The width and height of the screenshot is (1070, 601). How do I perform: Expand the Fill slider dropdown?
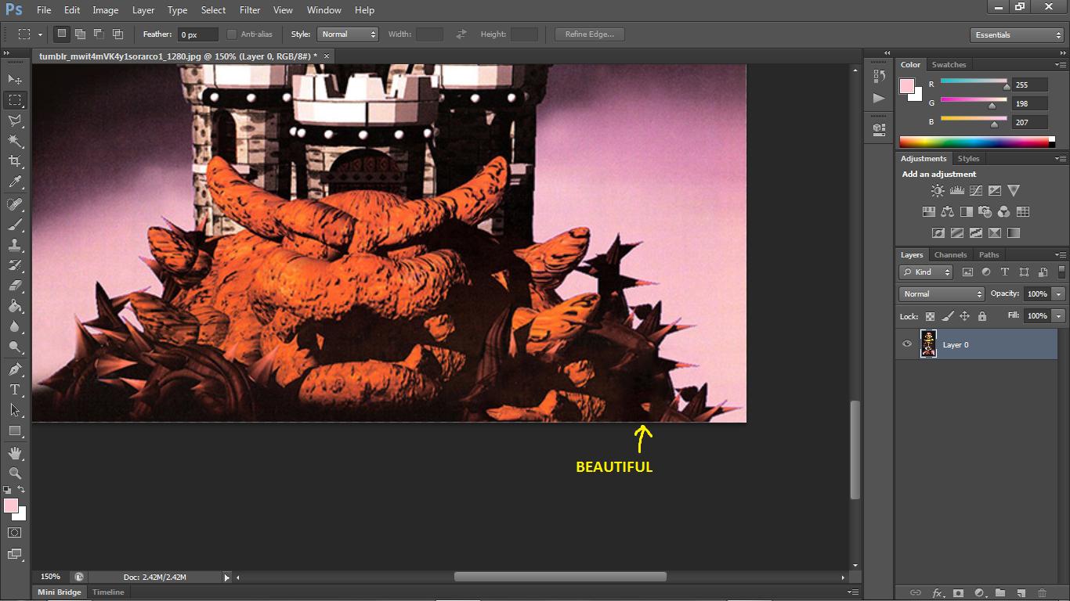1059,316
